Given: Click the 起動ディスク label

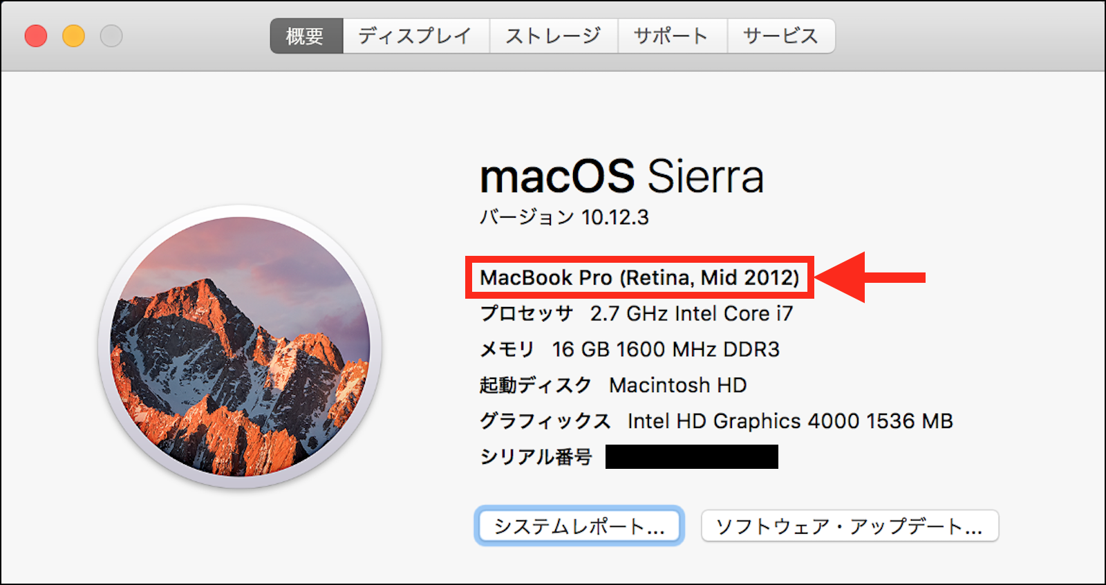Looking at the screenshot, I should [x=536, y=385].
